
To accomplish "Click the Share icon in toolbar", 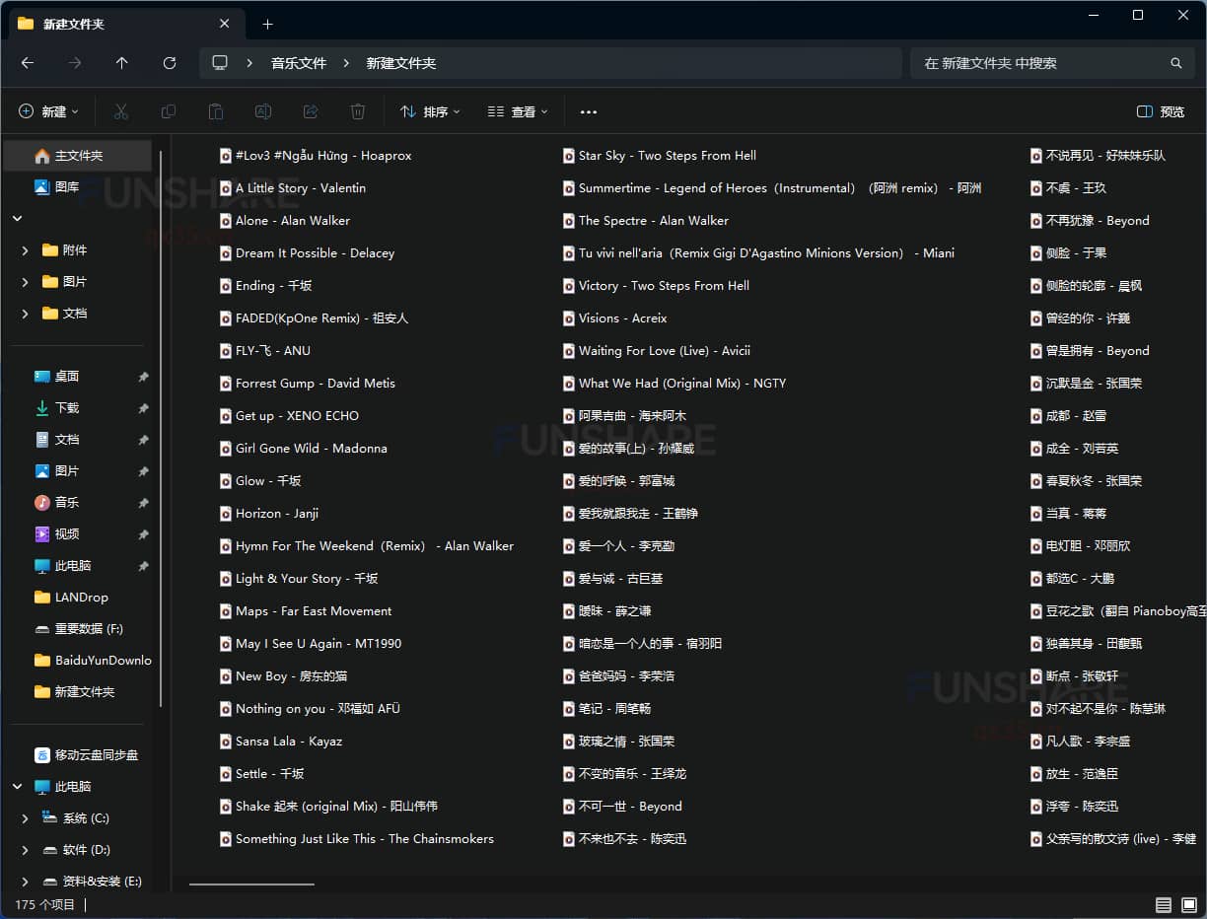I will pyautogui.click(x=311, y=111).
